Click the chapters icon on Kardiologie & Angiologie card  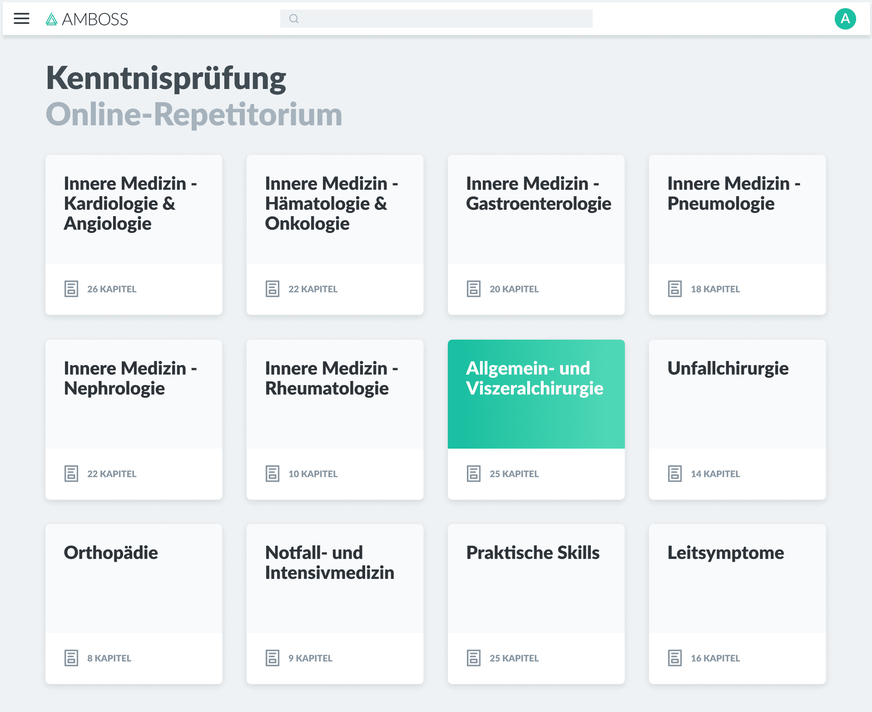tap(72, 288)
